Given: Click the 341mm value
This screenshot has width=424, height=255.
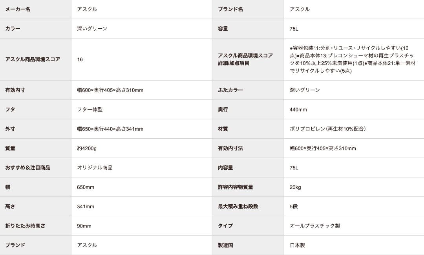Looking at the screenshot, I should [x=86, y=207].
